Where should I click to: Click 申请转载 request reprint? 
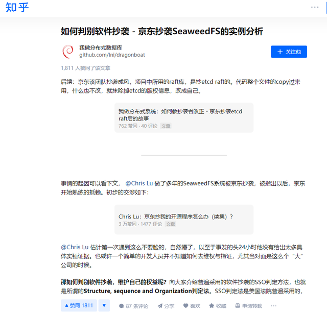pos(248,306)
